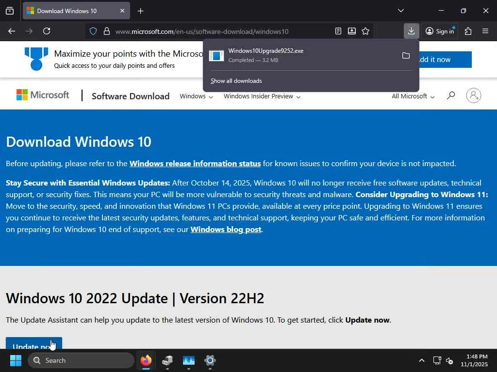Go back with the back arrow
The image size is (497, 372).
12,31
